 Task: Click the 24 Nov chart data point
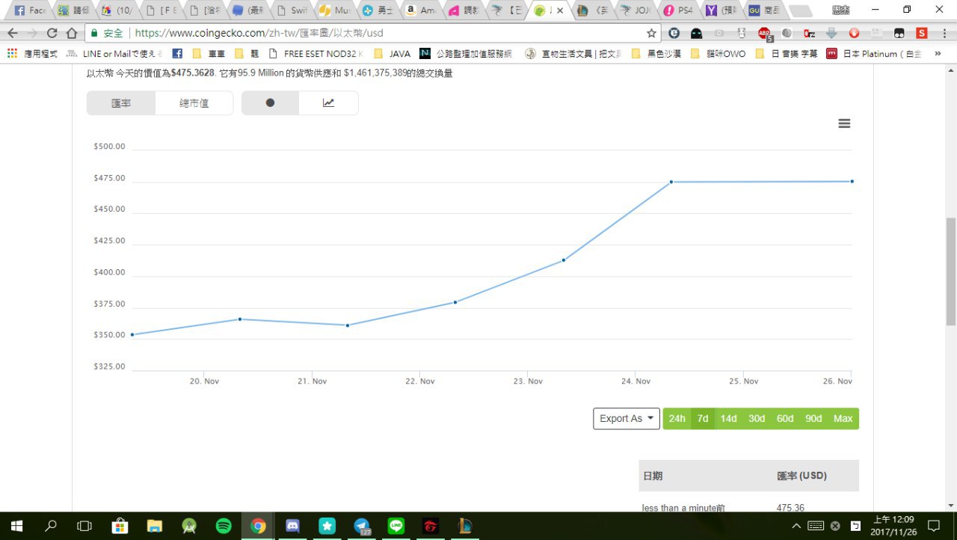(x=671, y=182)
